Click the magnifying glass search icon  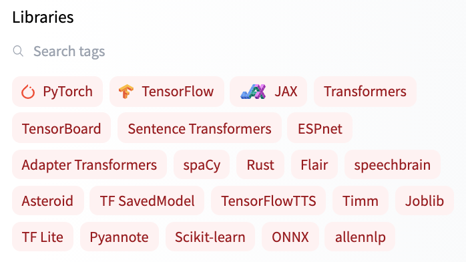(x=18, y=51)
